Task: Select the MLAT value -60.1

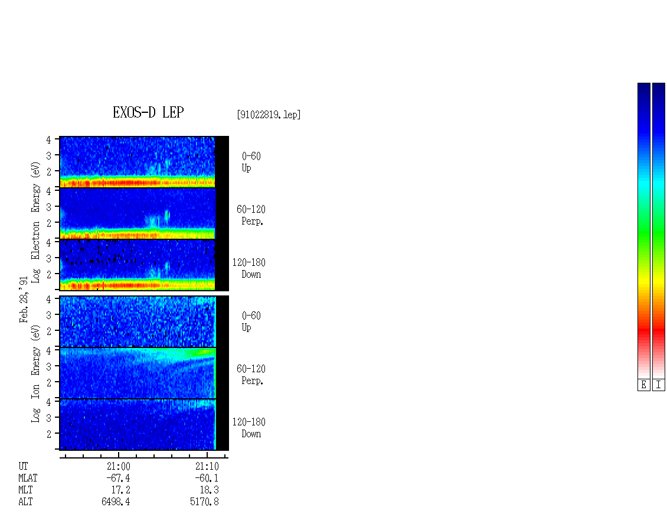Action: pyautogui.click(x=207, y=478)
